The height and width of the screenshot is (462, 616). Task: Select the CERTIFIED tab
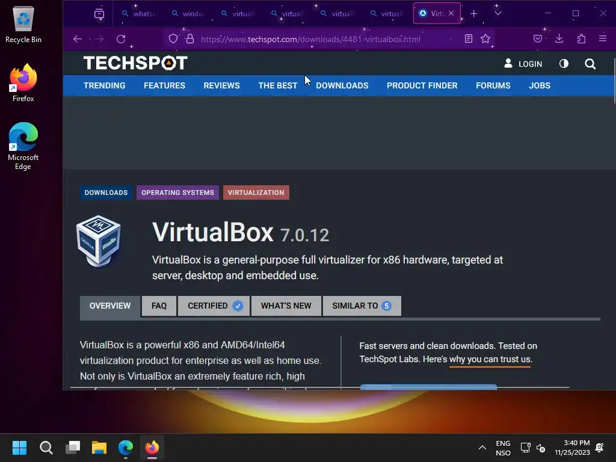[214, 306]
